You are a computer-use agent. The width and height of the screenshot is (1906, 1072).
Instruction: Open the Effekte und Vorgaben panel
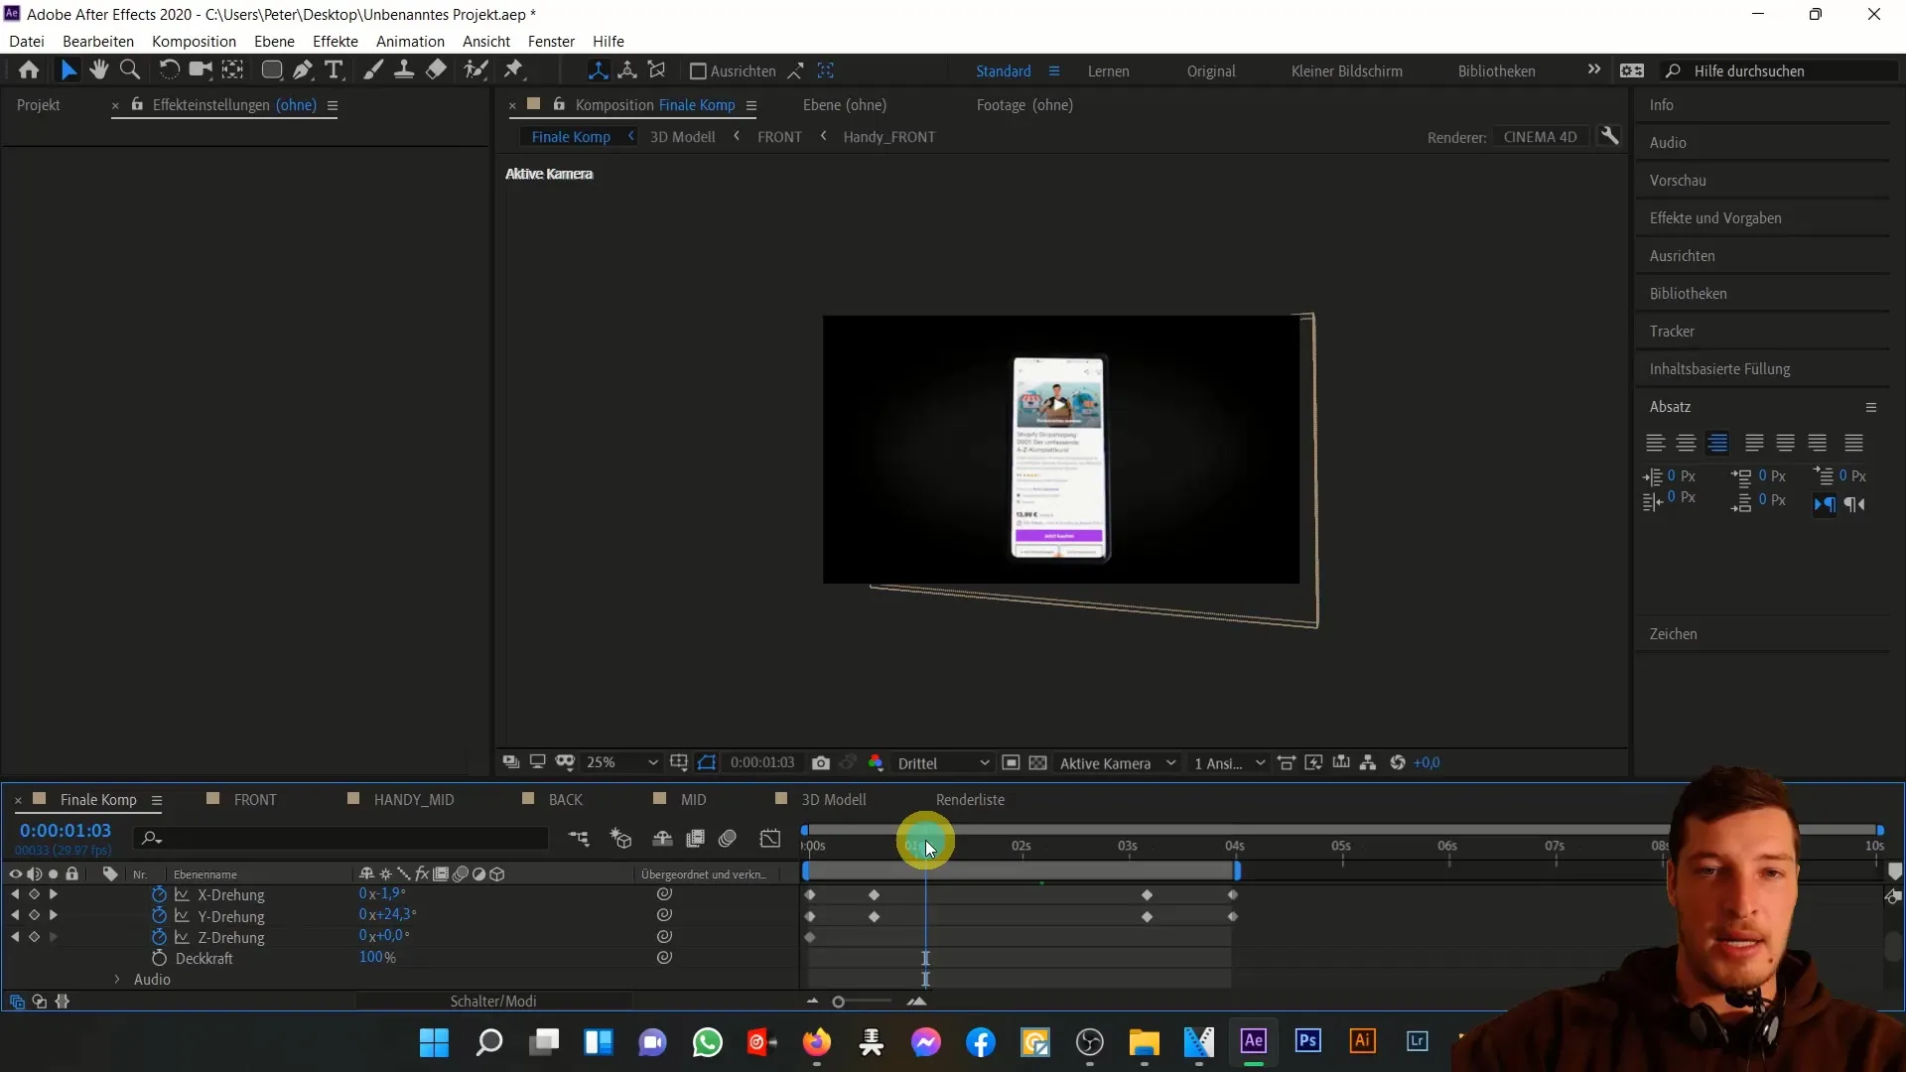[x=1715, y=218]
